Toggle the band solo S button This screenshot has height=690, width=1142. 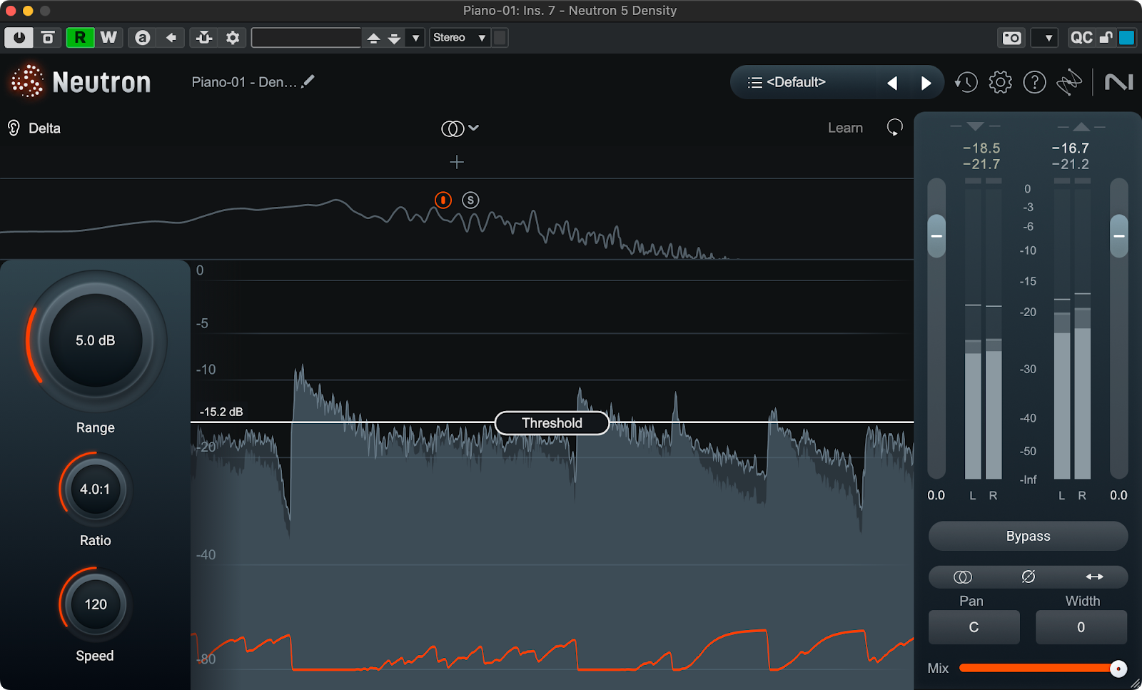coord(470,201)
